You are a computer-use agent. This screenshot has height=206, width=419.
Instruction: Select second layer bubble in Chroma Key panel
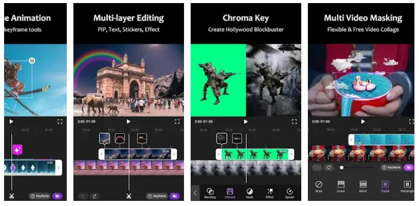pyautogui.click(x=237, y=139)
